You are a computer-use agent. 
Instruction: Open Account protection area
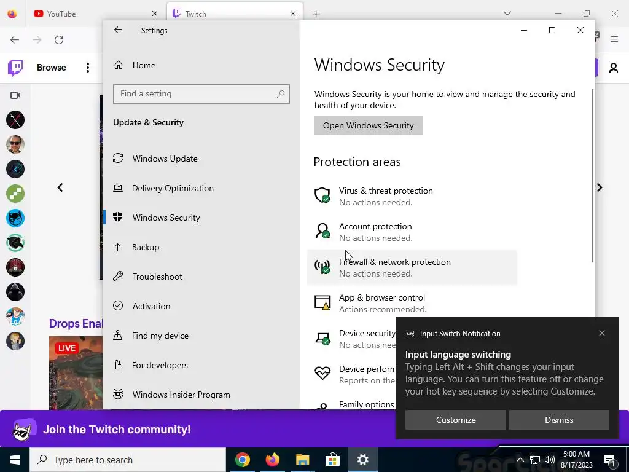(x=412, y=232)
